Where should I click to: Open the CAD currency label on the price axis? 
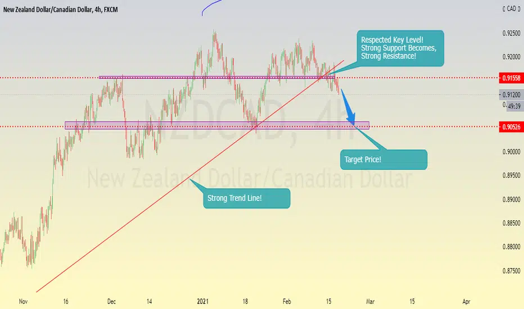point(511,9)
